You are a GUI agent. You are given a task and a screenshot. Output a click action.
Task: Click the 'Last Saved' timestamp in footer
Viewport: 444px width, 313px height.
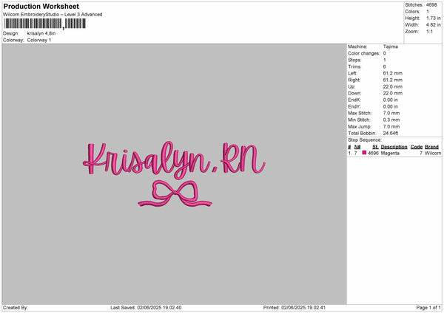[146, 308]
